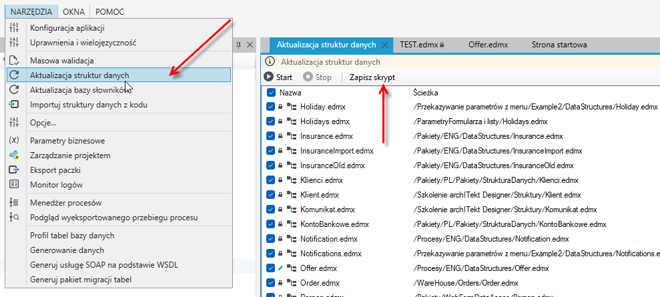The image size is (660, 297).
Task: Click the Menedżer procesów icon
Action: [x=14, y=203]
